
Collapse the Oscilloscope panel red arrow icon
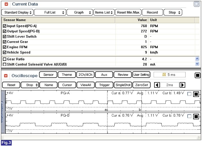click(6, 76)
